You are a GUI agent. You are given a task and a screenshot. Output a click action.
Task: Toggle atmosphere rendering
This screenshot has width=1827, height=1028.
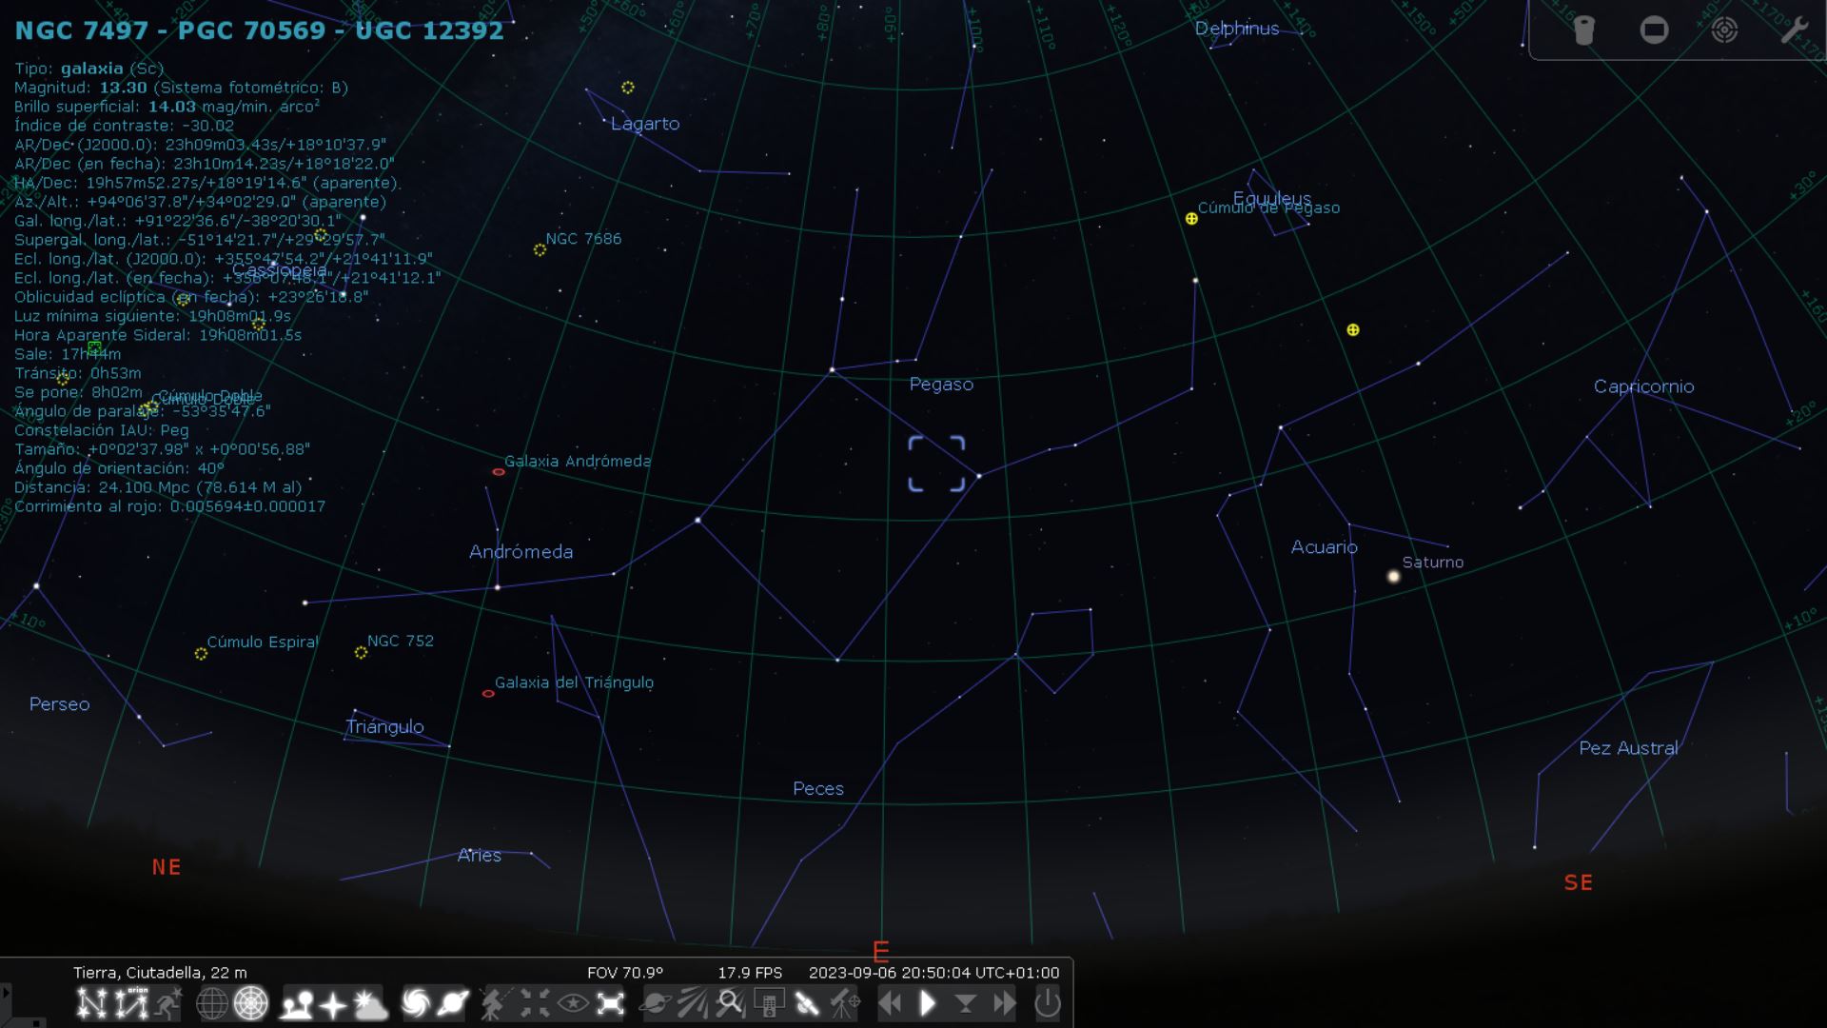tap(370, 1003)
